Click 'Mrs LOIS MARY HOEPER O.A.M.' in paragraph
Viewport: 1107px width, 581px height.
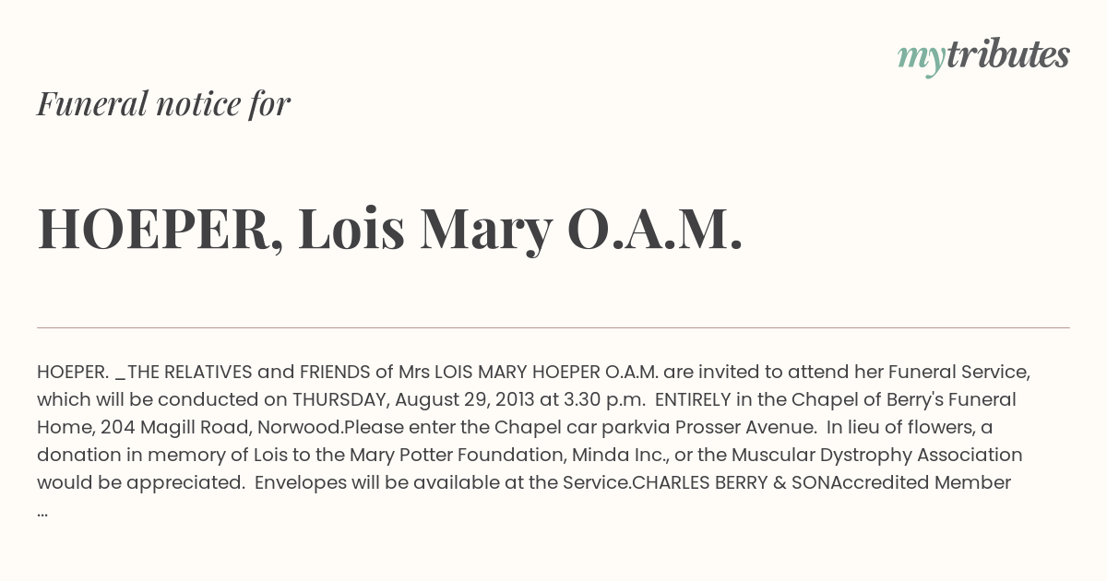pos(529,372)
